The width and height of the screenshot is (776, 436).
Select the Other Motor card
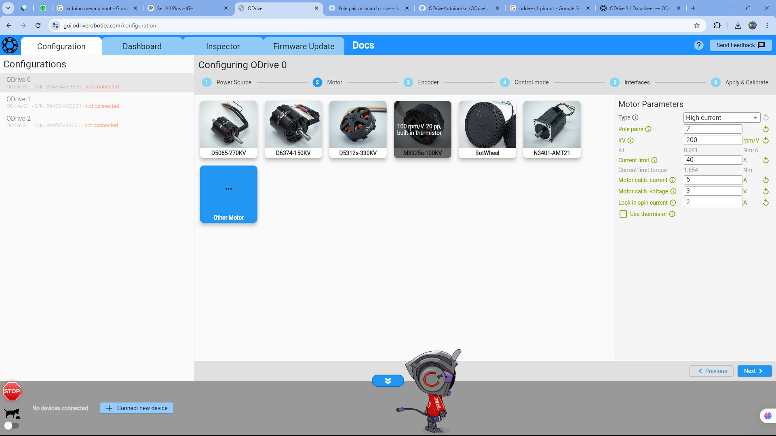click(229, 194)
